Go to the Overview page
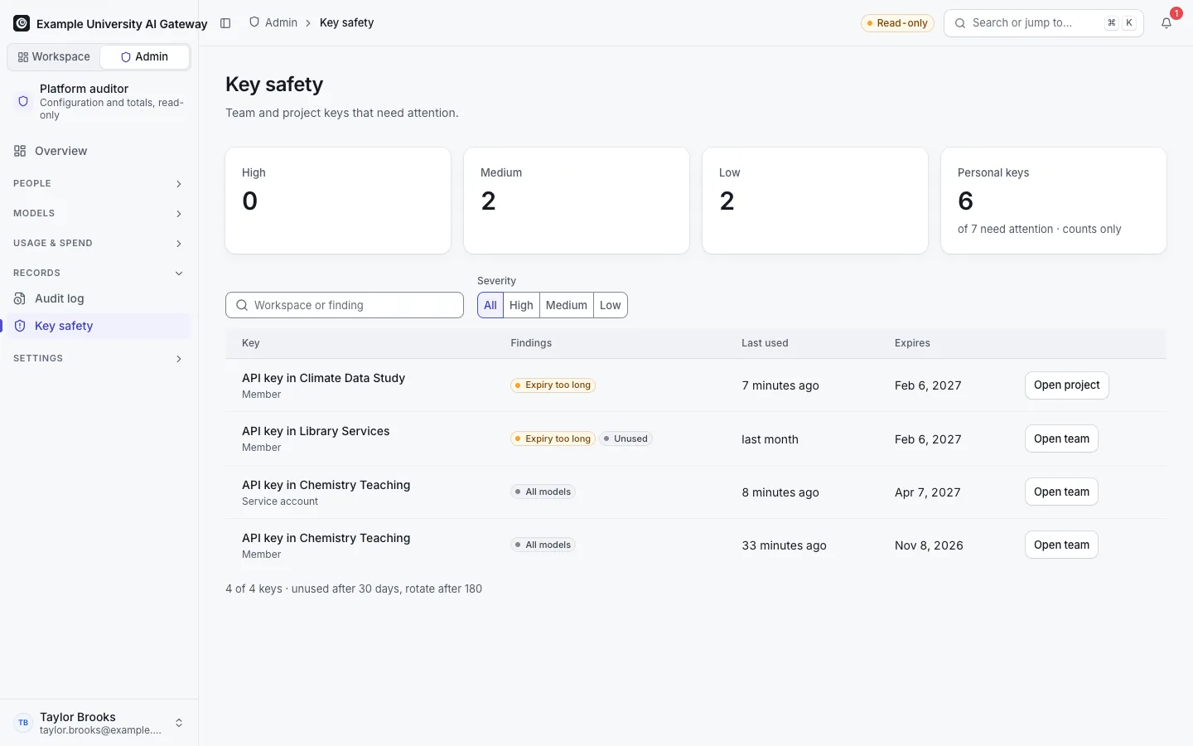The image size is (1193, 746). 99,151
